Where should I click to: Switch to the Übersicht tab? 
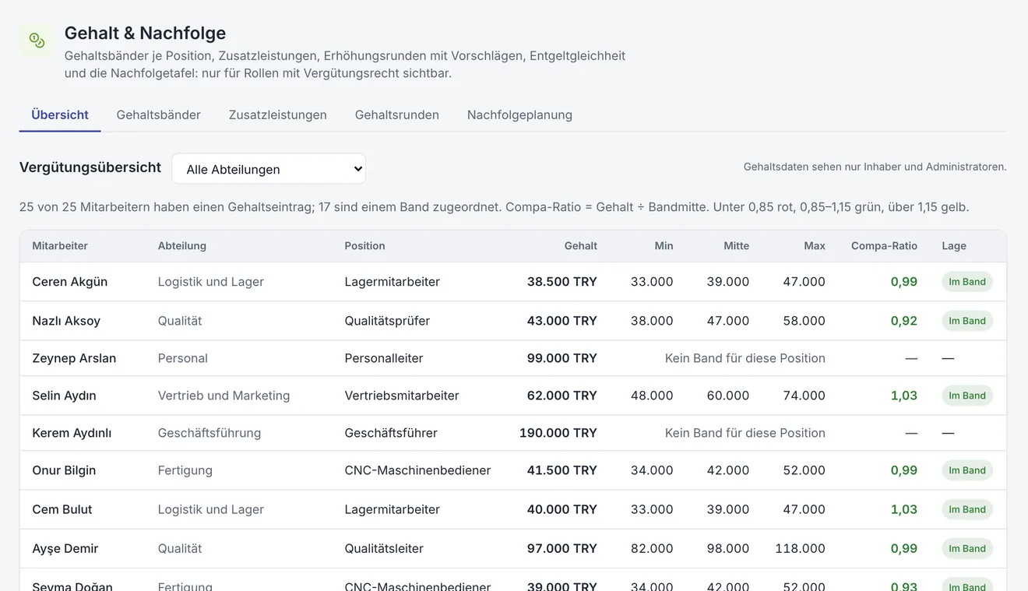(60, 114)
